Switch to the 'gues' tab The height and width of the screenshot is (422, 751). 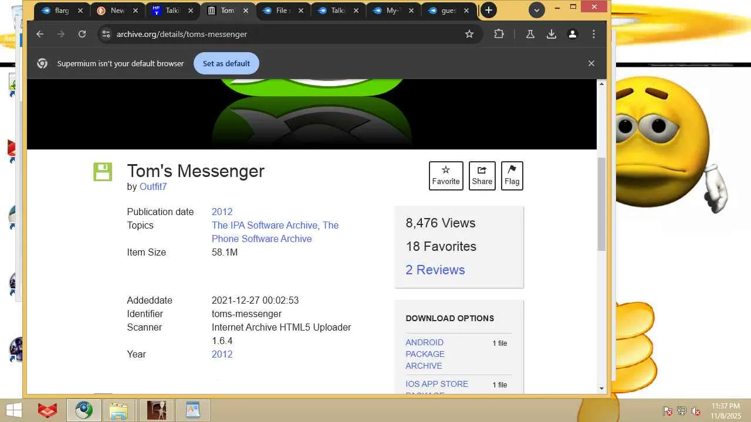click(x=448, y=11)
